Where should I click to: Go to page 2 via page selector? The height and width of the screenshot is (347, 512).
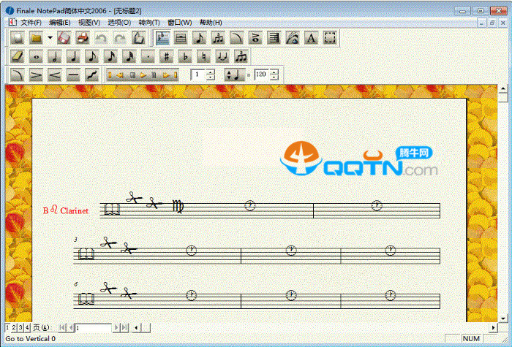click(x=14, y=327)
